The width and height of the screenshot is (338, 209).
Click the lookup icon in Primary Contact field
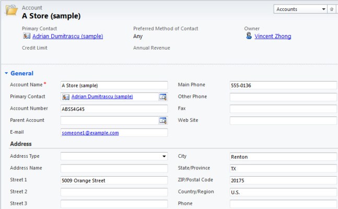pos(162,97)
